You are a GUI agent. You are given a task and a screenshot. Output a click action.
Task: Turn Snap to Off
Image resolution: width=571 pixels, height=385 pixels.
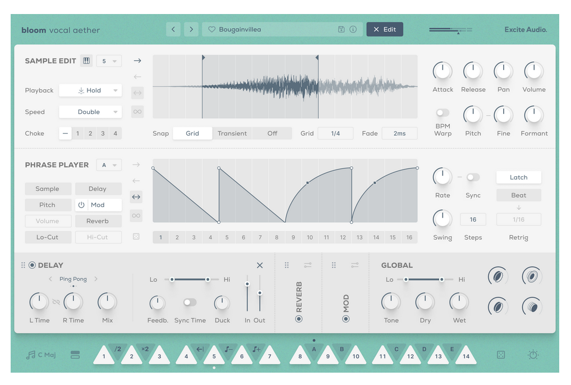point(272,134)
